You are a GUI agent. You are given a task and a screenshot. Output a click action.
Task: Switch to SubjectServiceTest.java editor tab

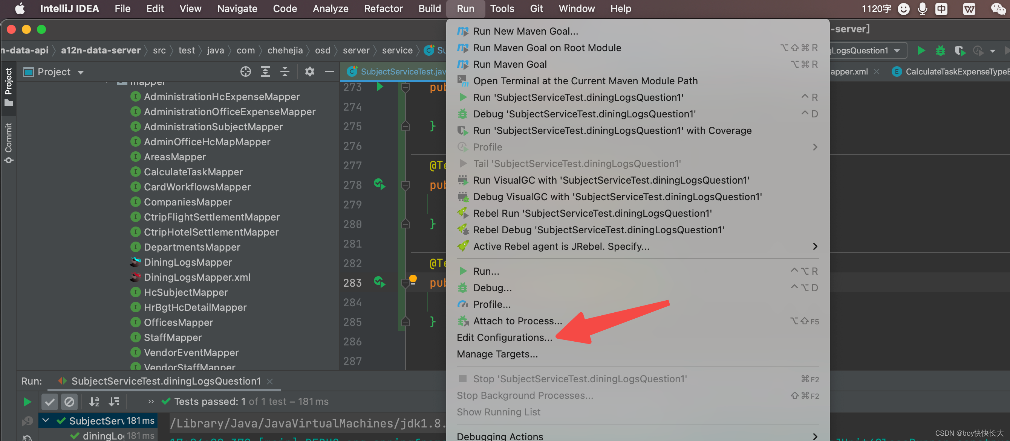pos(396,71)
